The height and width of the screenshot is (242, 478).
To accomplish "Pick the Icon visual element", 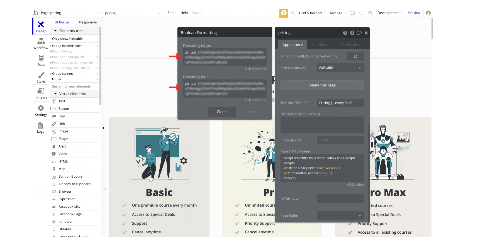I will (74, 116).
